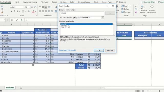Select SOMASES in function list
164x92 pixels.
click(x=87, y=24)
